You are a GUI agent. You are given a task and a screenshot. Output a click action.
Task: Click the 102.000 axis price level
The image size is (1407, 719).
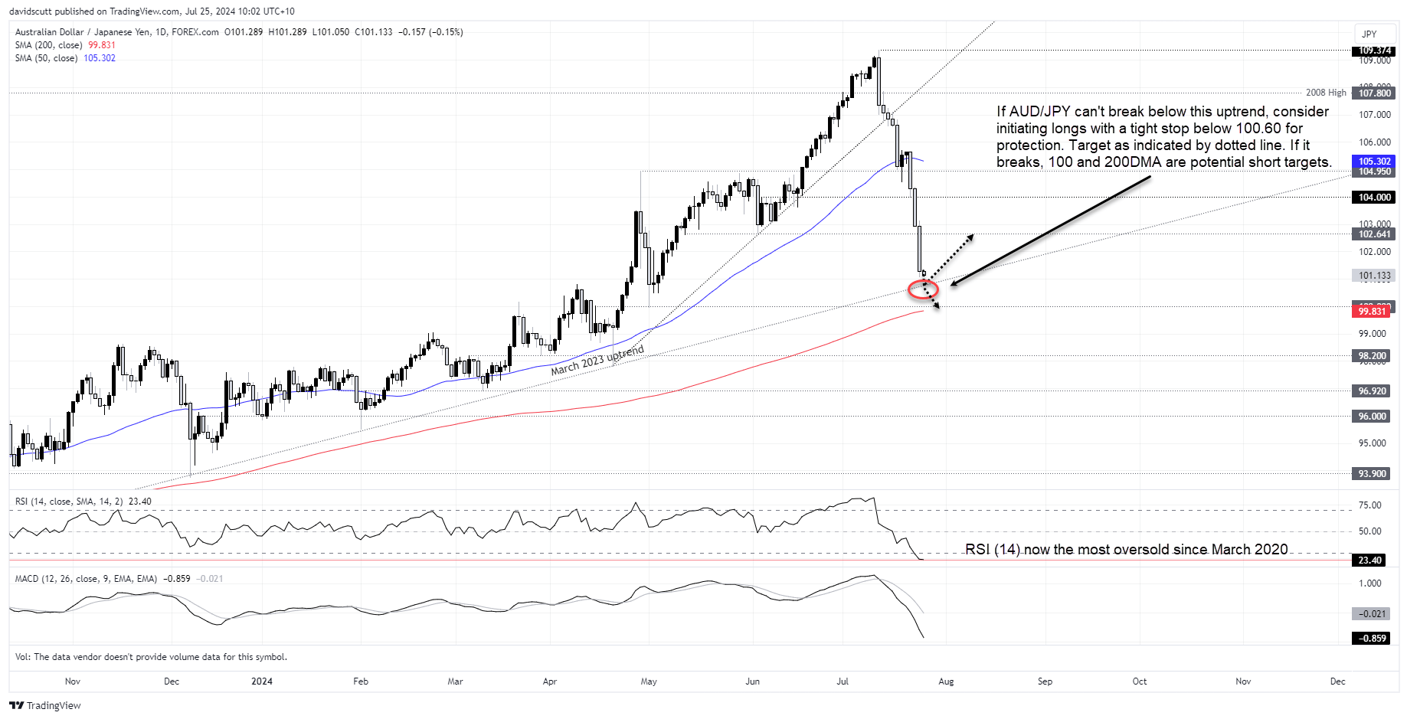click(1374, 252)
